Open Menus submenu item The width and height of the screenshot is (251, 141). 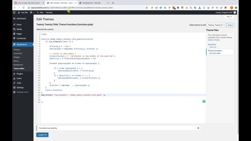pos(16,61)
